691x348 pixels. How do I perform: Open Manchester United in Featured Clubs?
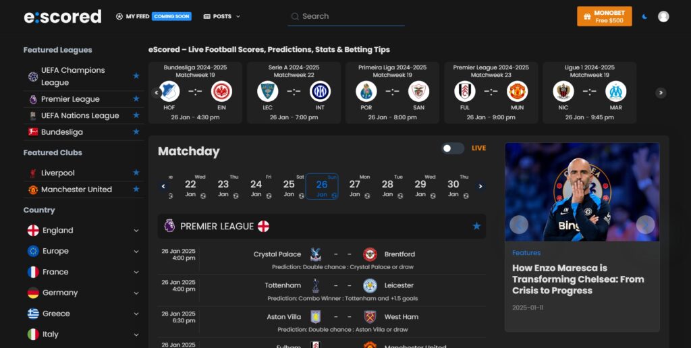(76, 190)
